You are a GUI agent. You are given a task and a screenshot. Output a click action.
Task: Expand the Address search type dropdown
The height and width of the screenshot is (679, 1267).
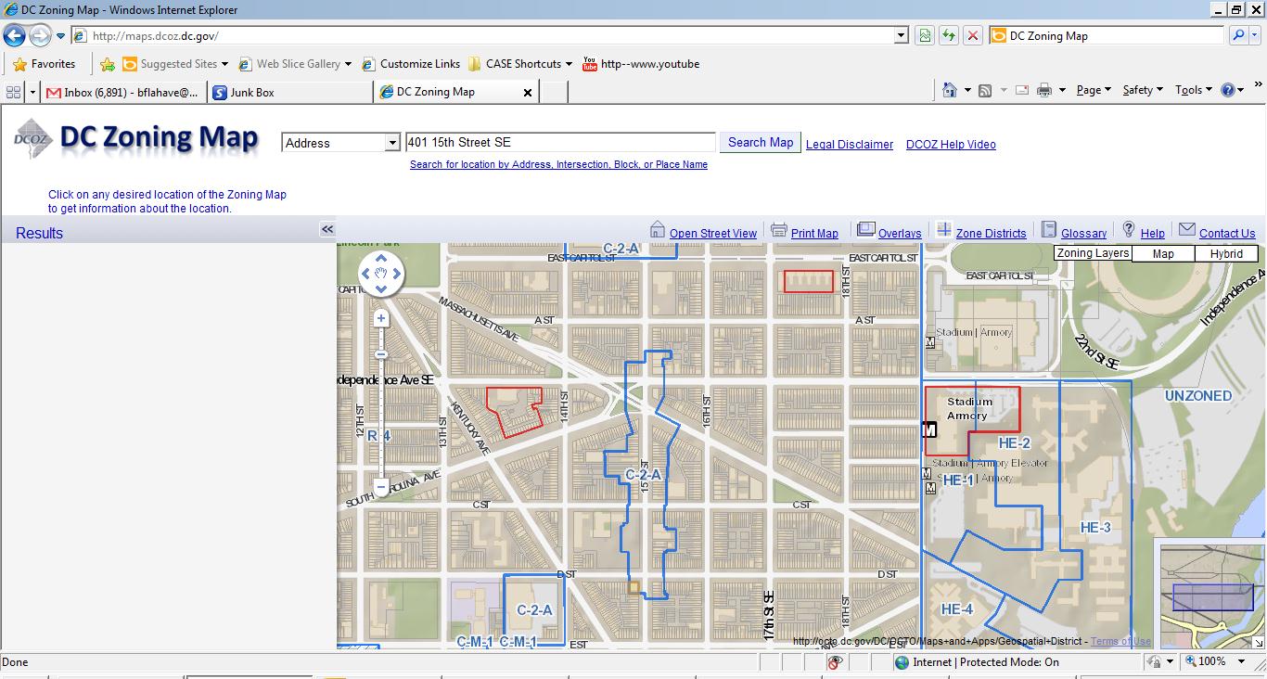[392, 143]
